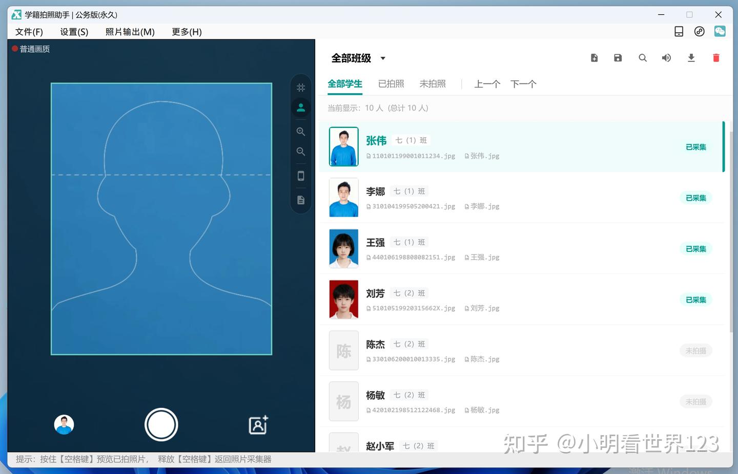The image size is (738, 474).
Task: Click file name 330106200010013335.jpg
Action: coord(414,359)
